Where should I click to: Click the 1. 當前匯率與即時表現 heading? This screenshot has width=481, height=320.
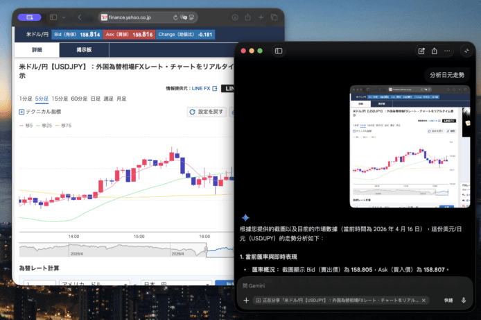pos(268,257)
